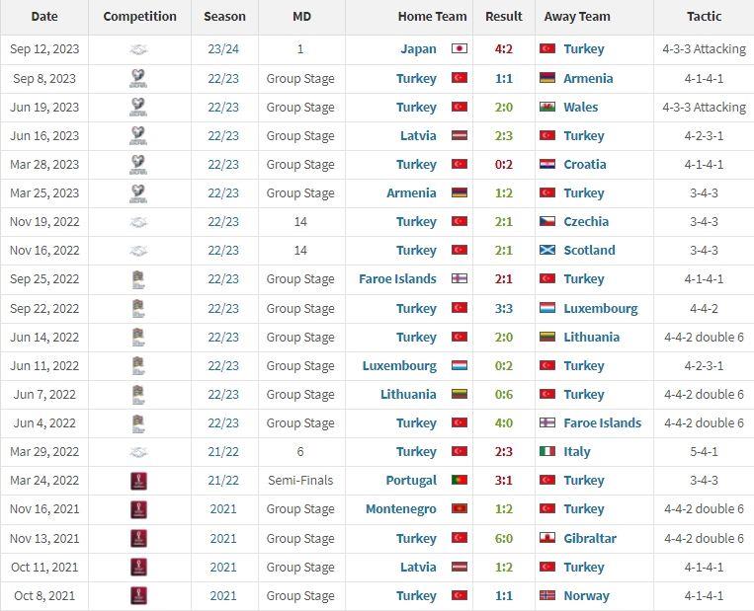The width and height of the screenshot is (754, 611).
Task: Sort by Date column header
Action: point(44,17)
